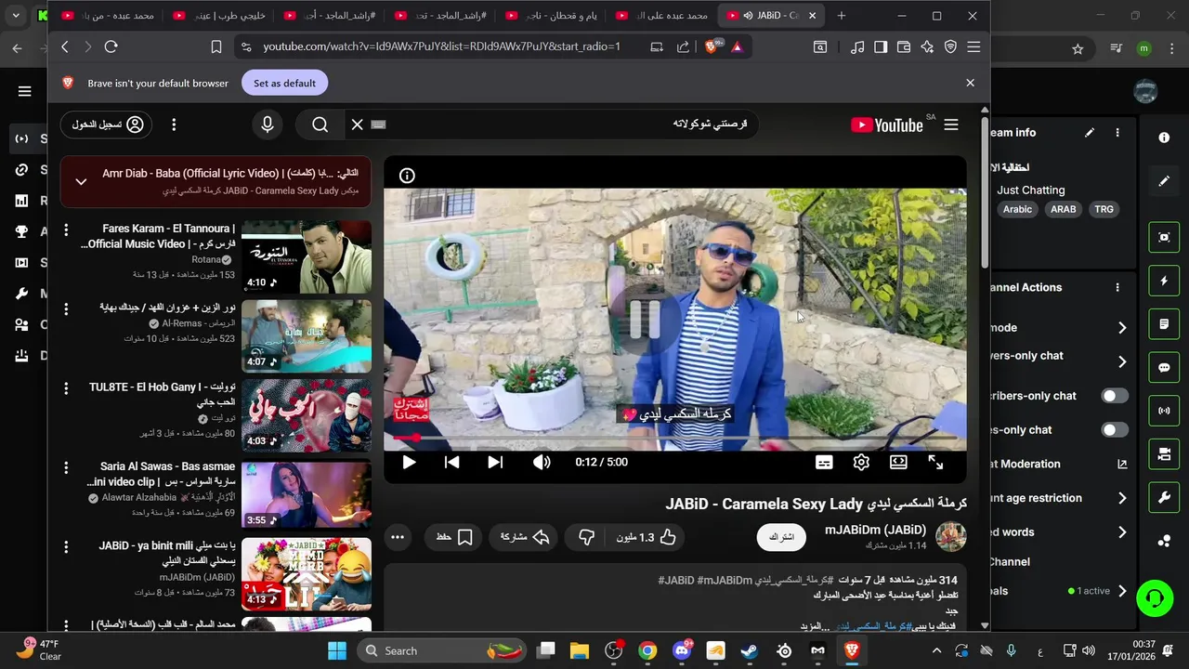
Task: Click تسجيل الدخول sign-in button
Action: click(x=107, y=125)
